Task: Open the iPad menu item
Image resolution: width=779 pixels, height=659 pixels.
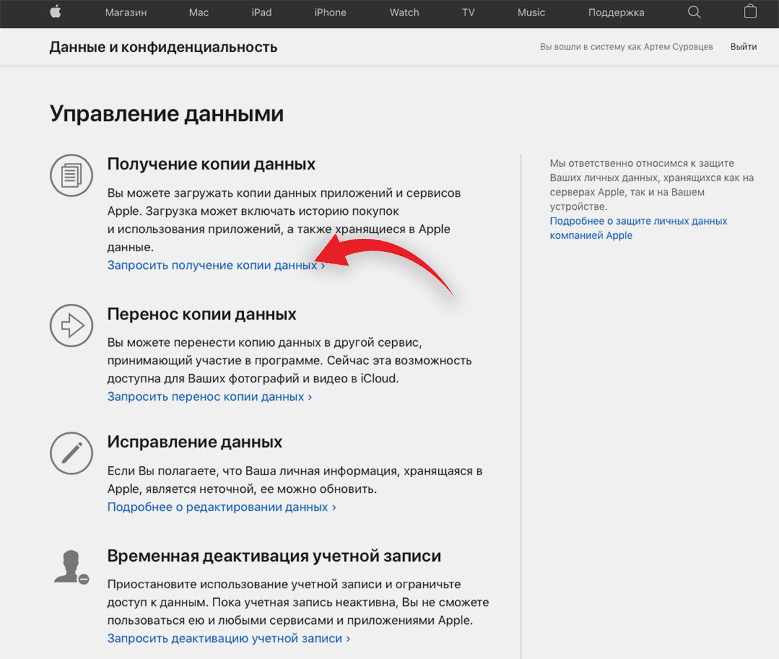Action: click(262, 12)
